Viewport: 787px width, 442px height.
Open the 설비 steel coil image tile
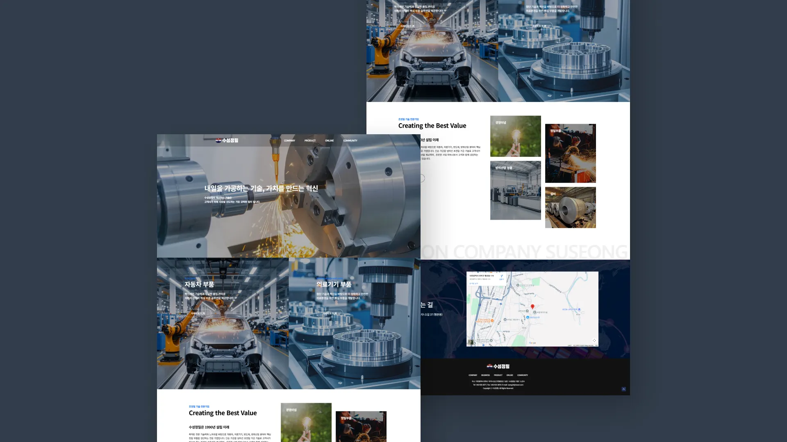(x=570, y=207)
